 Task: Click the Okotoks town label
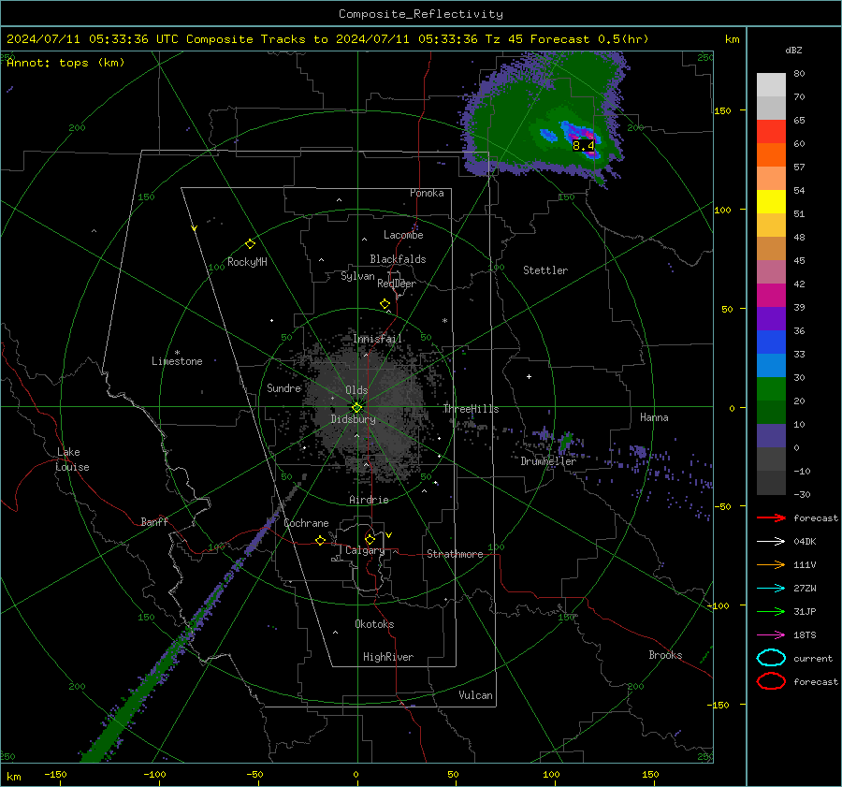pos(374,624)
